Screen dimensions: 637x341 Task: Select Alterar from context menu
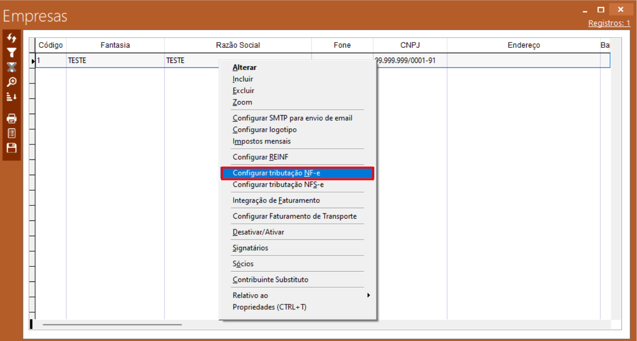(245, 67)
